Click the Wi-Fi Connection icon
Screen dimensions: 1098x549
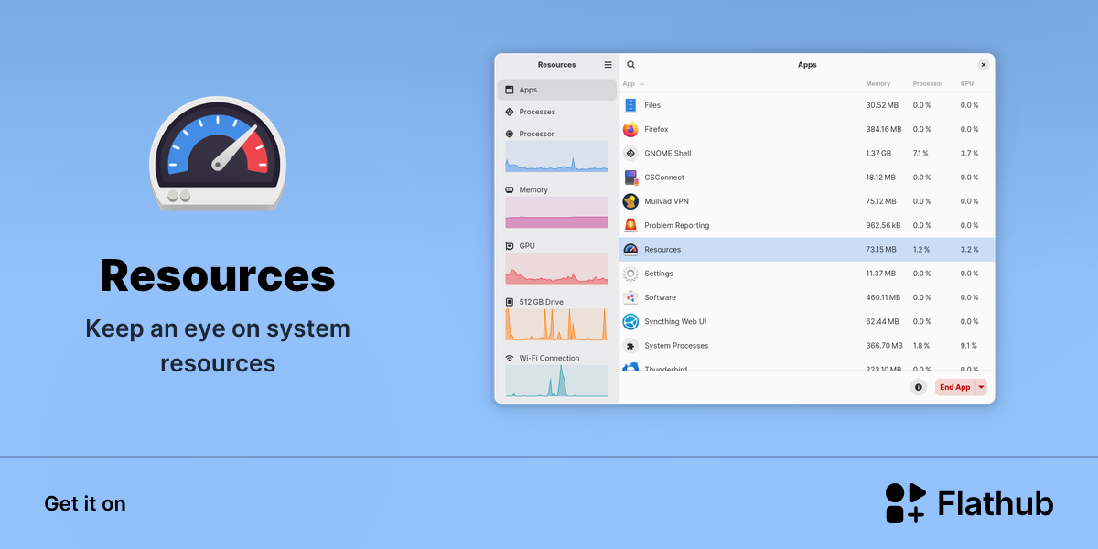[510, 358]
